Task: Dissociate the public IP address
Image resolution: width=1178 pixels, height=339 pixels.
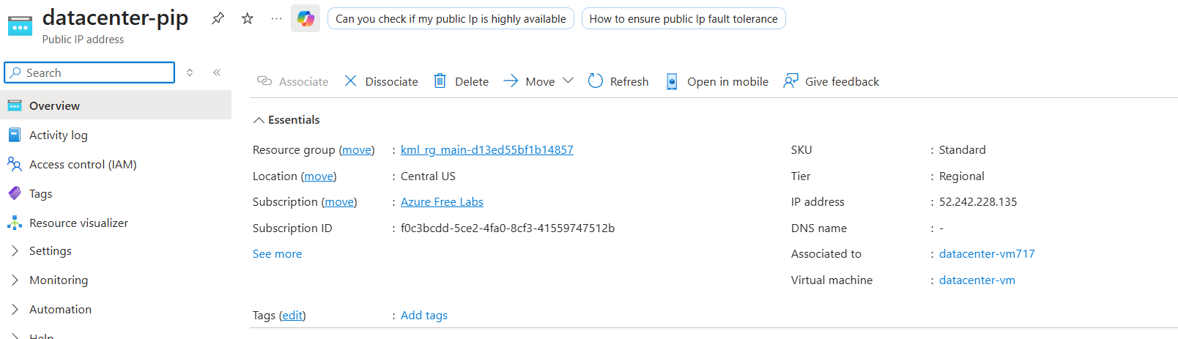Action: 381,81
